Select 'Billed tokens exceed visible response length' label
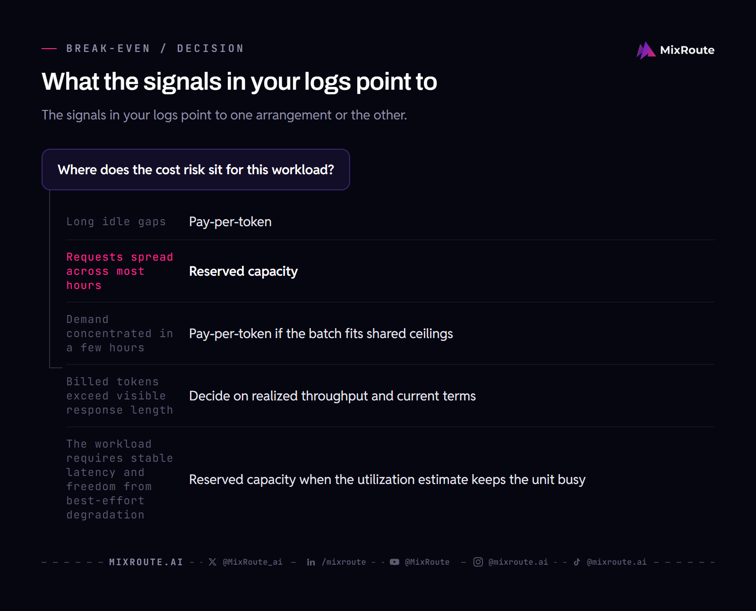Screen dimensions: 756x611 click(x=120, y=396)
